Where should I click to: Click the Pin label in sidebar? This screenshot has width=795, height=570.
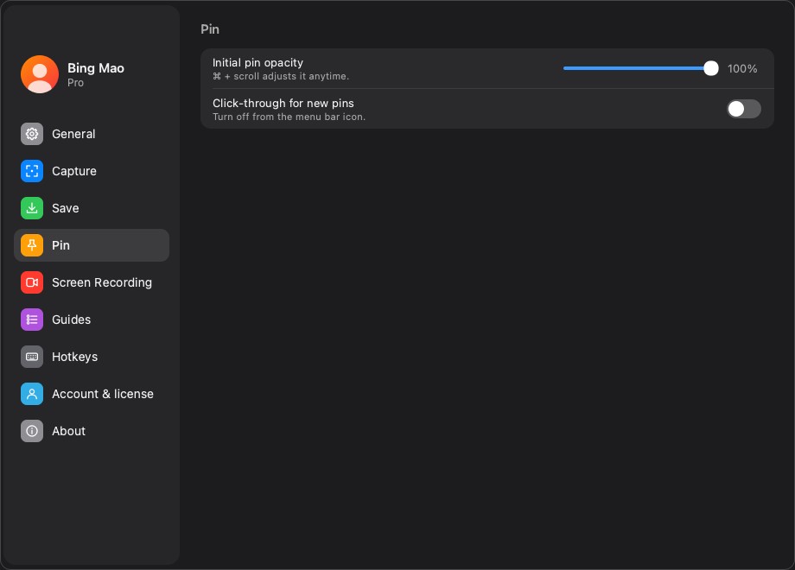tap(60, 245)
